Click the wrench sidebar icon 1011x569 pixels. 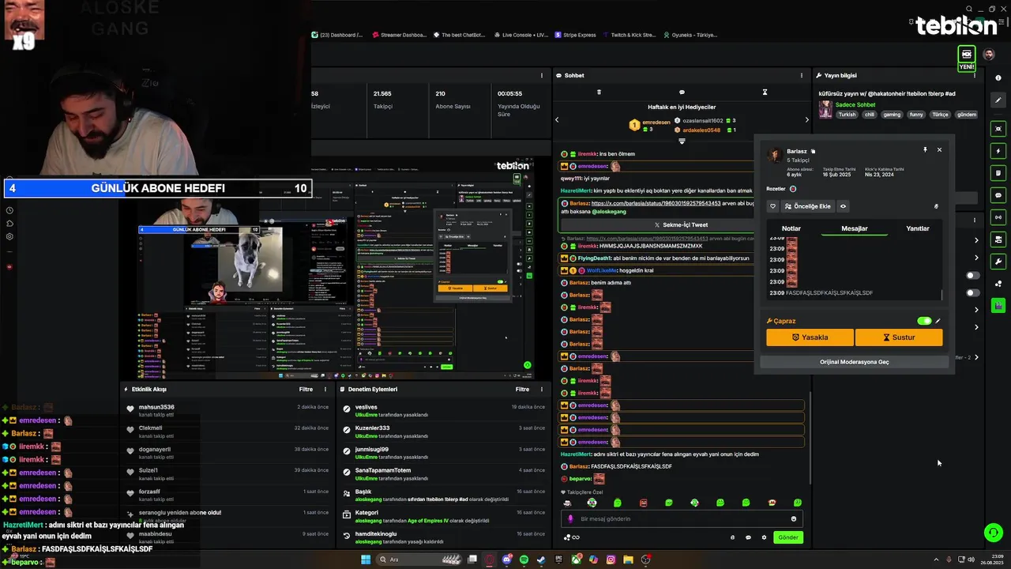pos(998,262)
